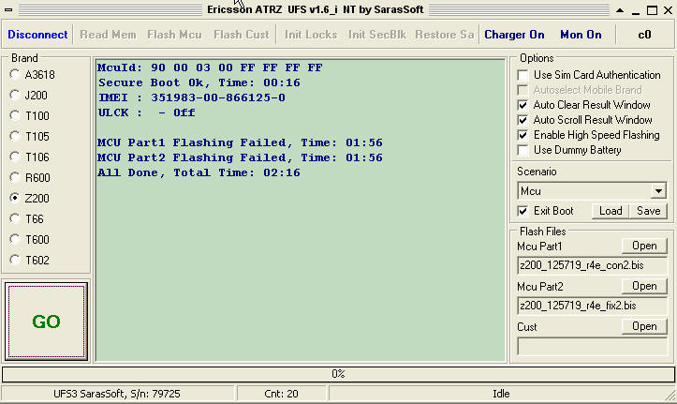Select the T66 brand radio button
Screen dimensions: 677x404
[15, 218]
